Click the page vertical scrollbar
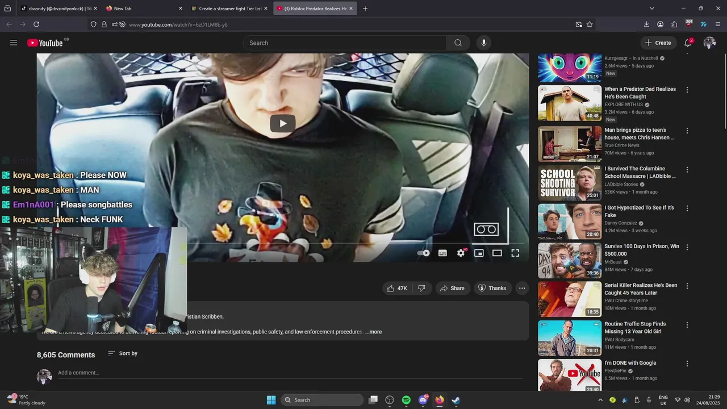The width and height of the screenshot is (727, 409). (724, 91)
